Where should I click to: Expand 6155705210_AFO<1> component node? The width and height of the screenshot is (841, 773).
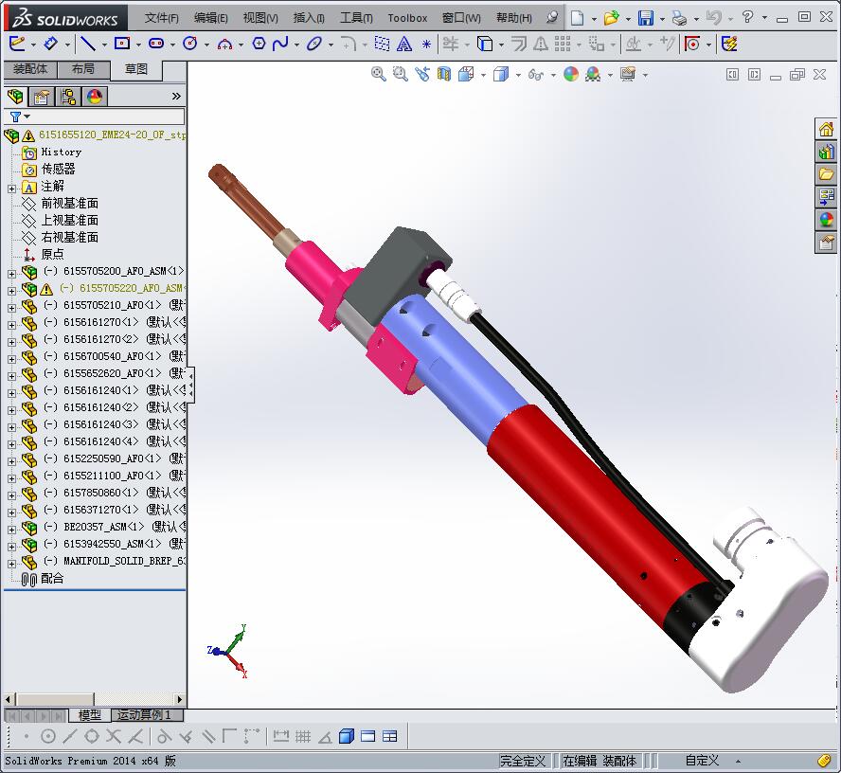click(11, 308)
